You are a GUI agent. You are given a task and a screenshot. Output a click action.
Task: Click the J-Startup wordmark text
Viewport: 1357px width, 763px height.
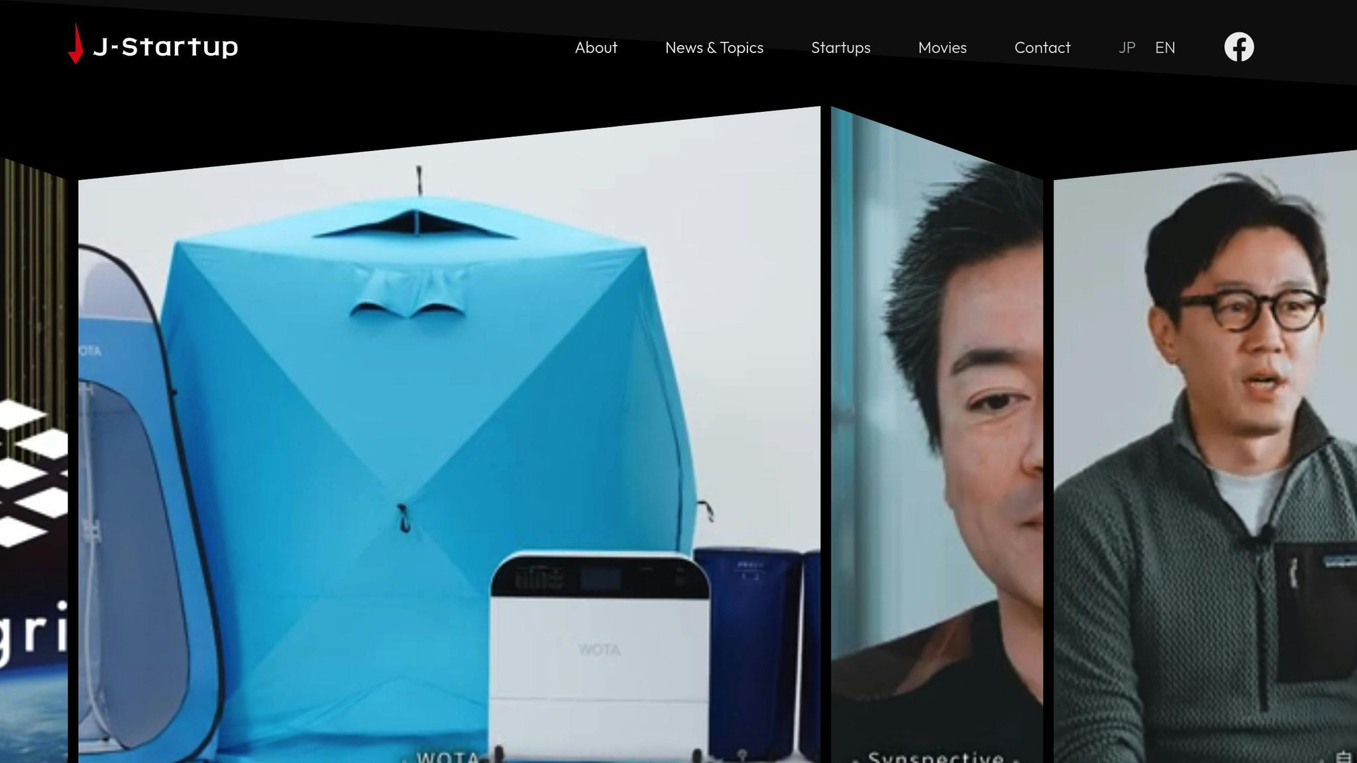click(x=169, y=47)
